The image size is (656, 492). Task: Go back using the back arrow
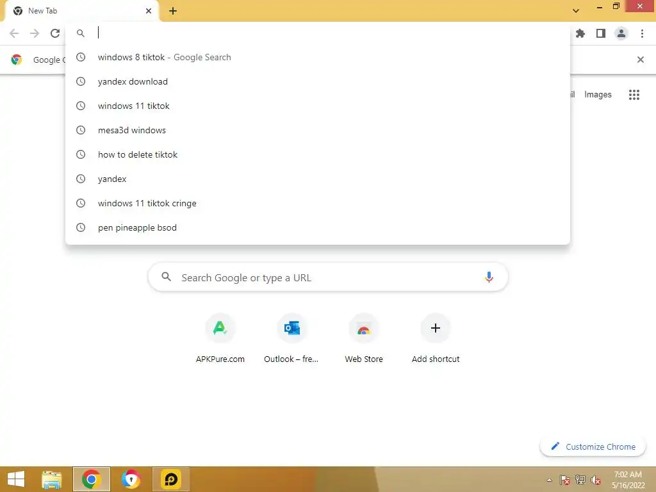pos(14,33)
